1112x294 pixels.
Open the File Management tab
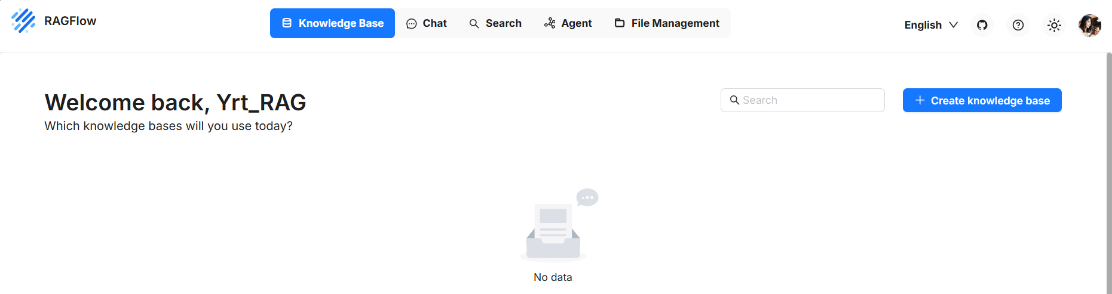[667, 23]
